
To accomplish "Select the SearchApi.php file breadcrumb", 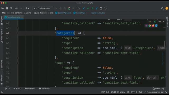I will click(x=63, y=13).
